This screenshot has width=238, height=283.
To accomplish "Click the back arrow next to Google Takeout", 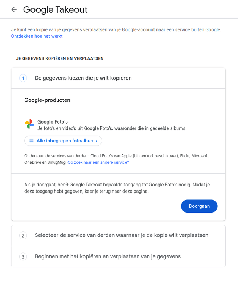I will pos(14,9).
